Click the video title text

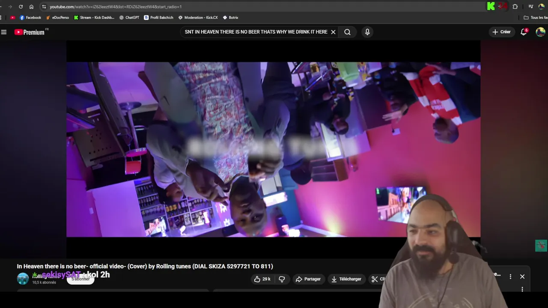(x=145, y=266)
